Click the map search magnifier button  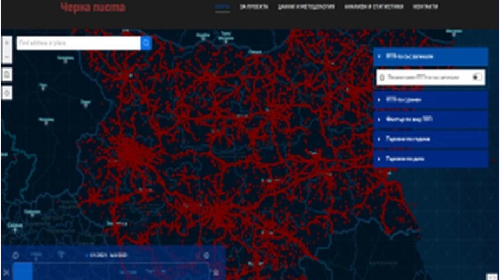coord(146,43)
